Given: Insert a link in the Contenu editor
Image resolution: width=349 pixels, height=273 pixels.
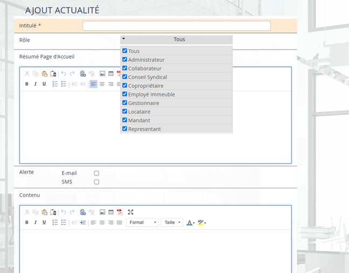Looking at the screenshot, I should click(83, 212).
